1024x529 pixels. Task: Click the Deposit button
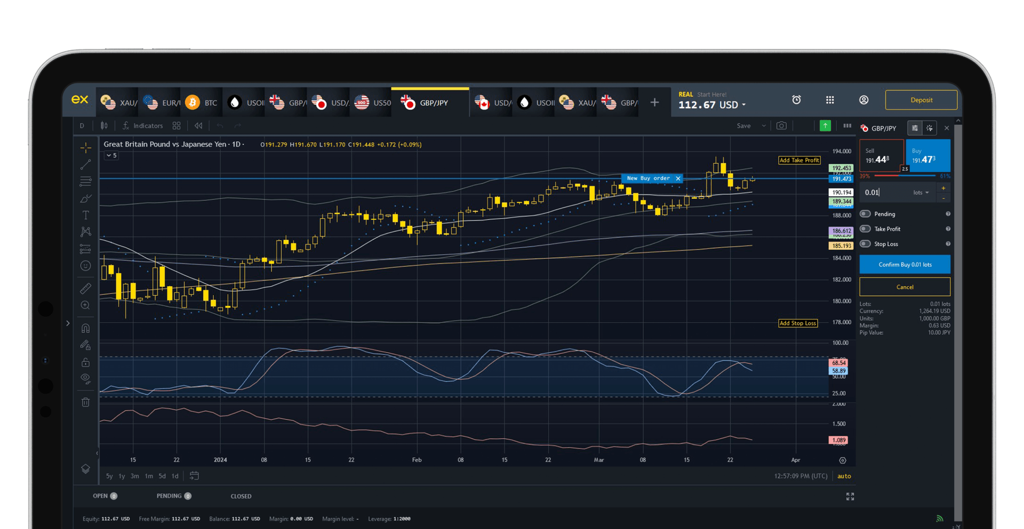921,100
